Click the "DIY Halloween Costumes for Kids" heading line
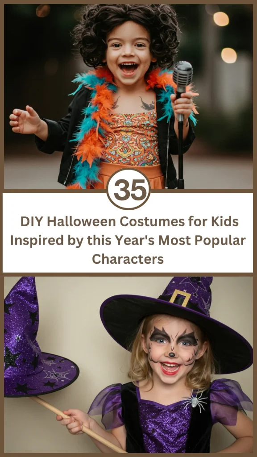 pyautogui.click(x=129, y=221)
